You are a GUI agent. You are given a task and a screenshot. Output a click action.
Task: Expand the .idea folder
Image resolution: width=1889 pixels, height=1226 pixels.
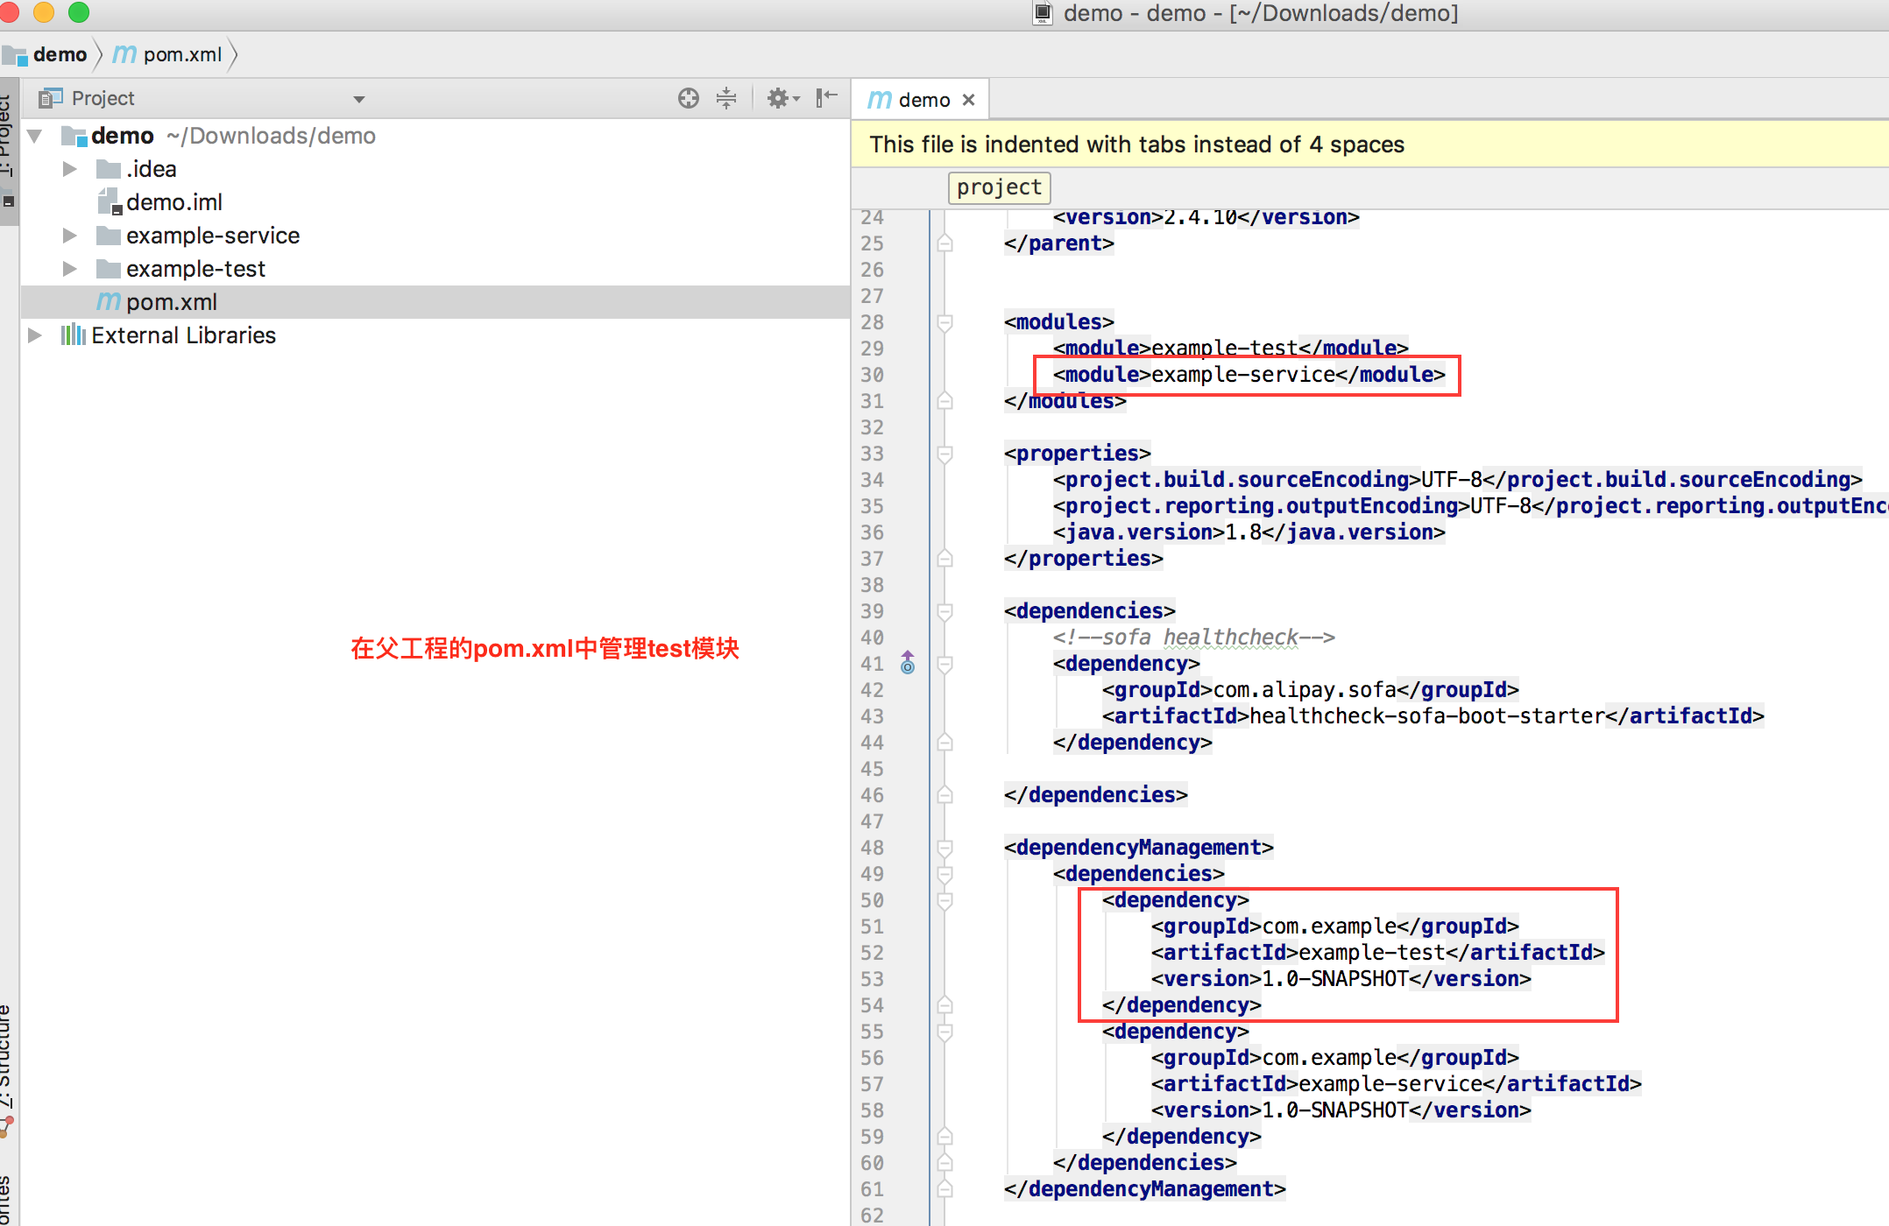tap(70, 169)
